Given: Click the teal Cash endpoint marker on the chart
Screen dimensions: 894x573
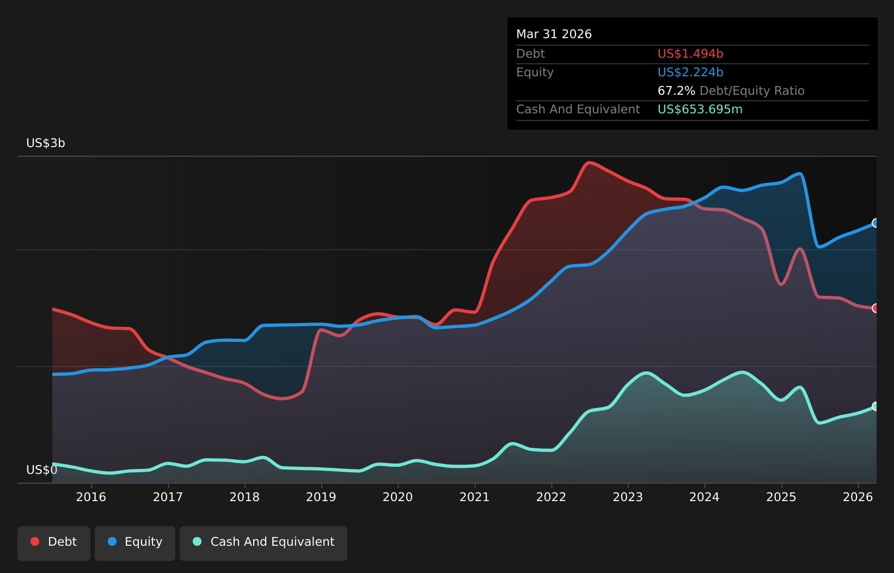Looking at the screenshot, I should pyautogui.click(x=875, y=406).
